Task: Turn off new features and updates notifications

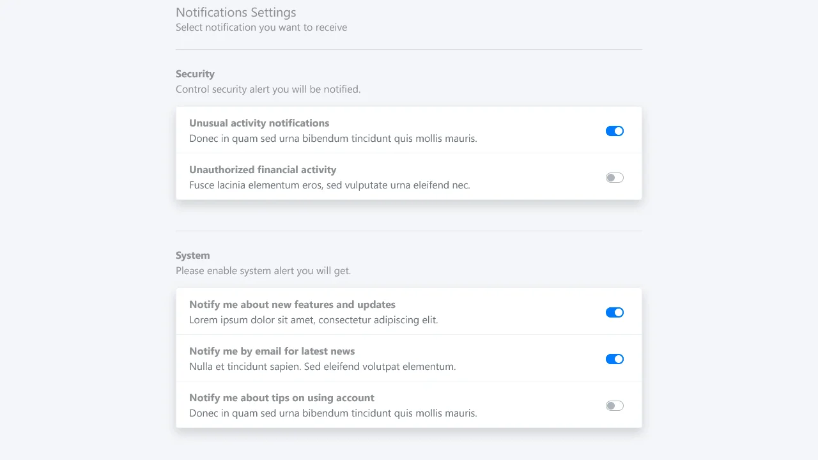Action: pos(614,312)
